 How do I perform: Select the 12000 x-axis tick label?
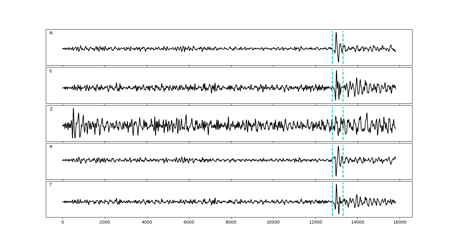tap(315, 223)
